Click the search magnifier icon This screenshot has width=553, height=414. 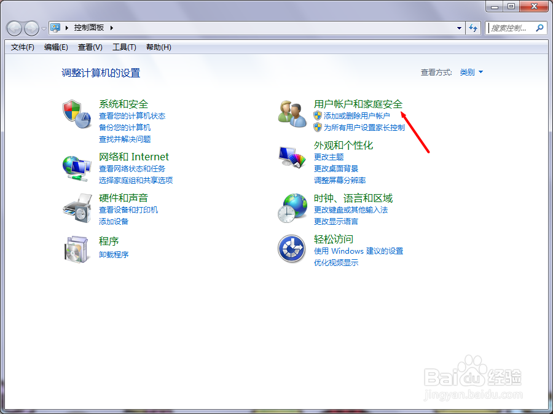point(539,28)
